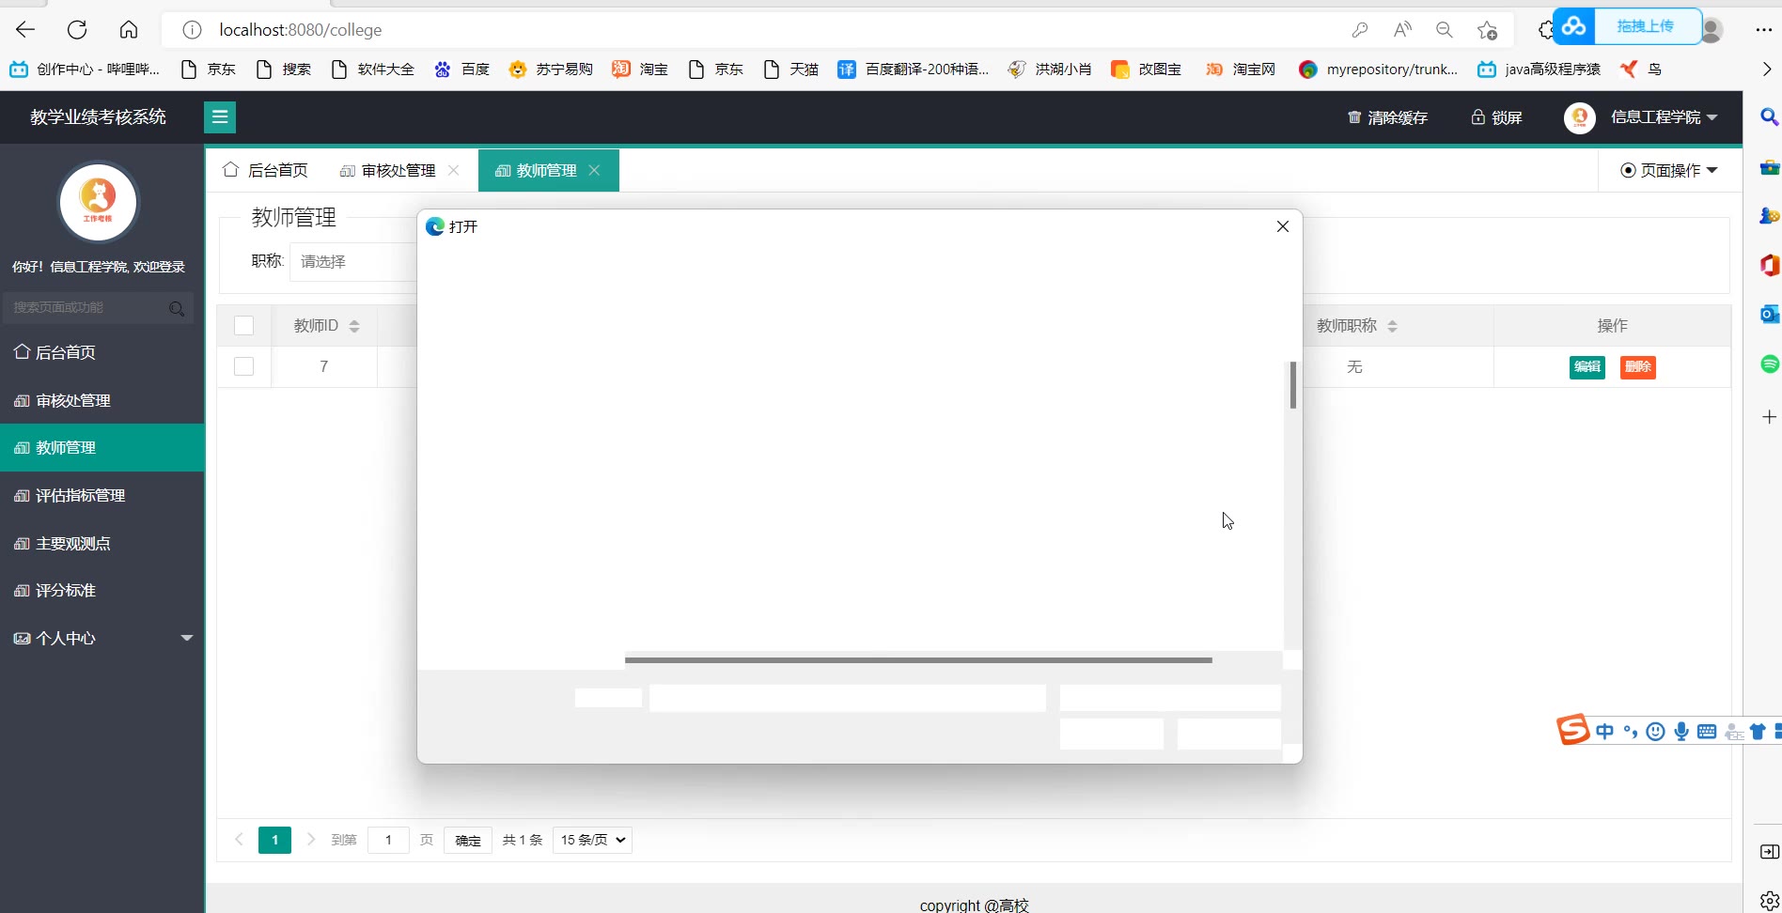The image size is (1782, 913).
Task: Open the 改图宝 bookmark
Action: tap(1146, 69)
